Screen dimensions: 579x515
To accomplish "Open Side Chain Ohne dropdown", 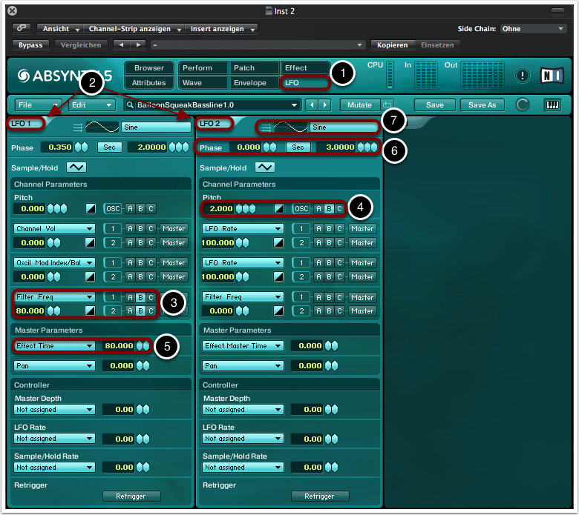I will point(533,29).
